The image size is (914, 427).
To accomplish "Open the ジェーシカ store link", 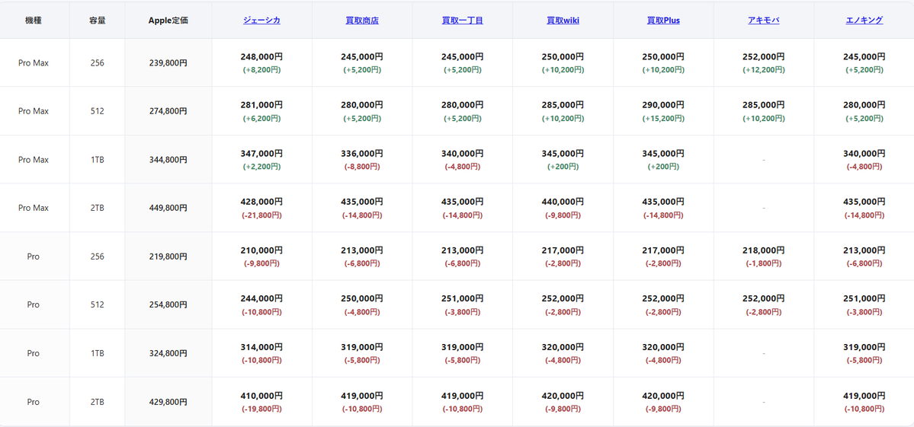I will [x=261, y=21].
